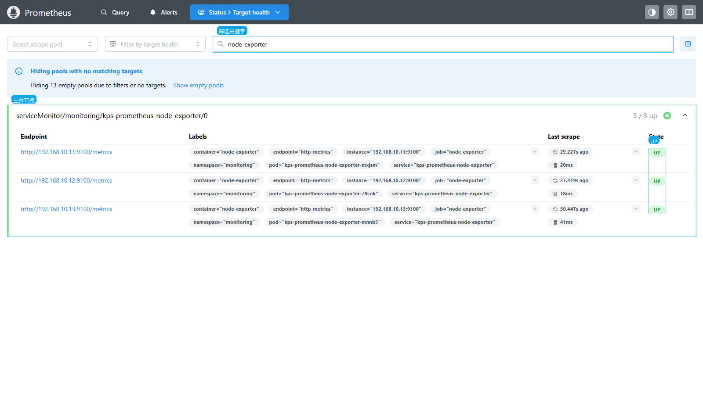Image resolution: width=703 pixels, height=395 pixels.
Task: Click the Prometheus flame logo
Action: 14,12
